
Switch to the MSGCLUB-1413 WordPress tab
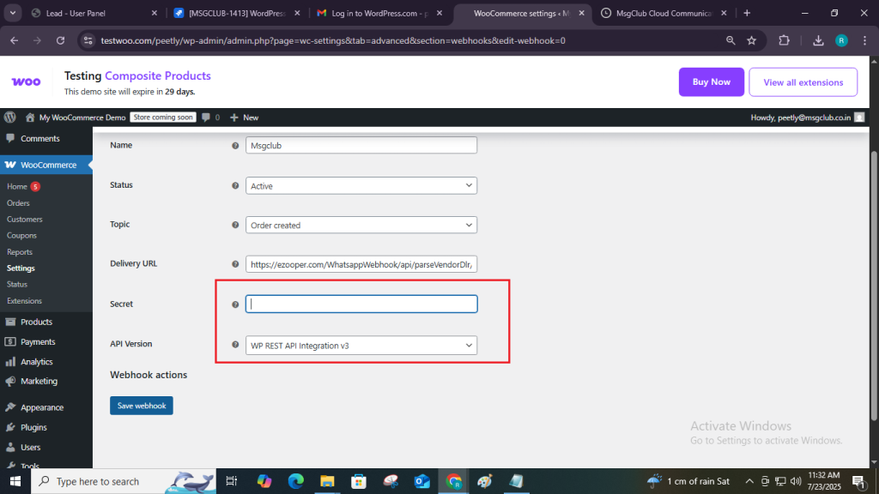coord(238,13)
